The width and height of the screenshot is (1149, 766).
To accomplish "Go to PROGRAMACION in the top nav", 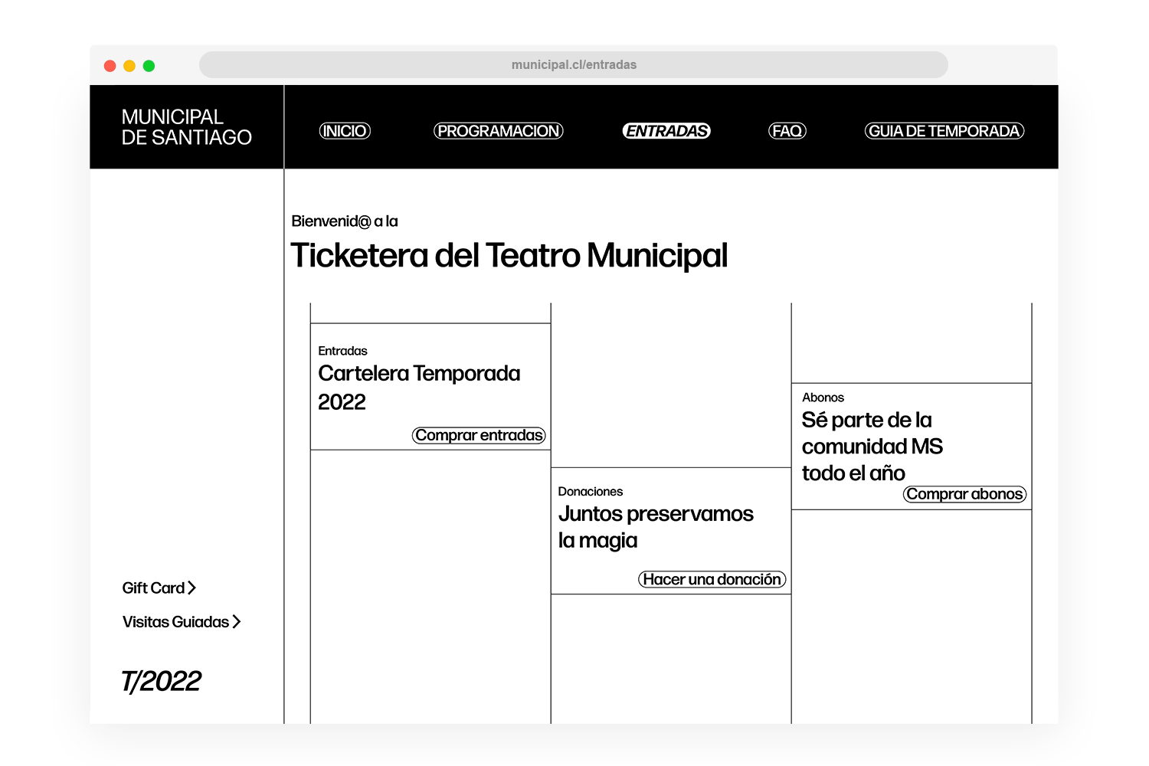I will click(x=499, y=131).
